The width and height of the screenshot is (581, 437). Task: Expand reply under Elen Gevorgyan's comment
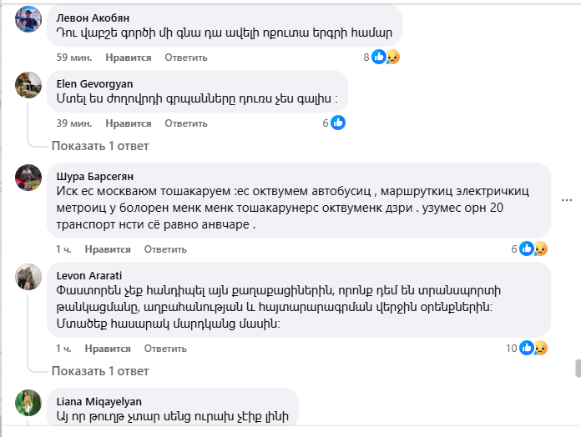point(99,146)
